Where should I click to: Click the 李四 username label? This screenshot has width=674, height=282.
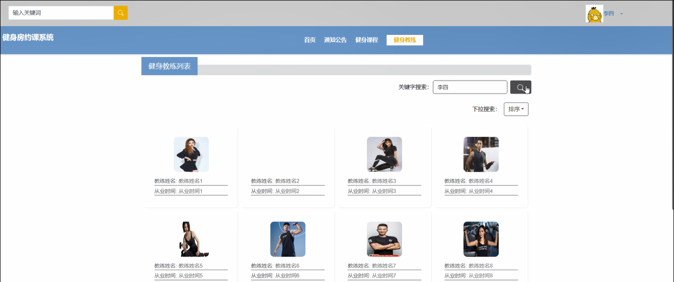[x=608, y=14]
